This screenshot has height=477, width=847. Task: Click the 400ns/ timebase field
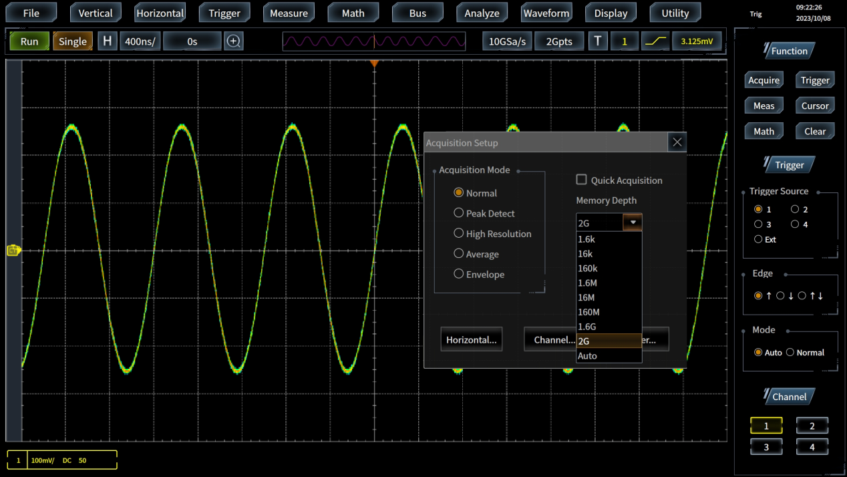[x=140, y=41]
